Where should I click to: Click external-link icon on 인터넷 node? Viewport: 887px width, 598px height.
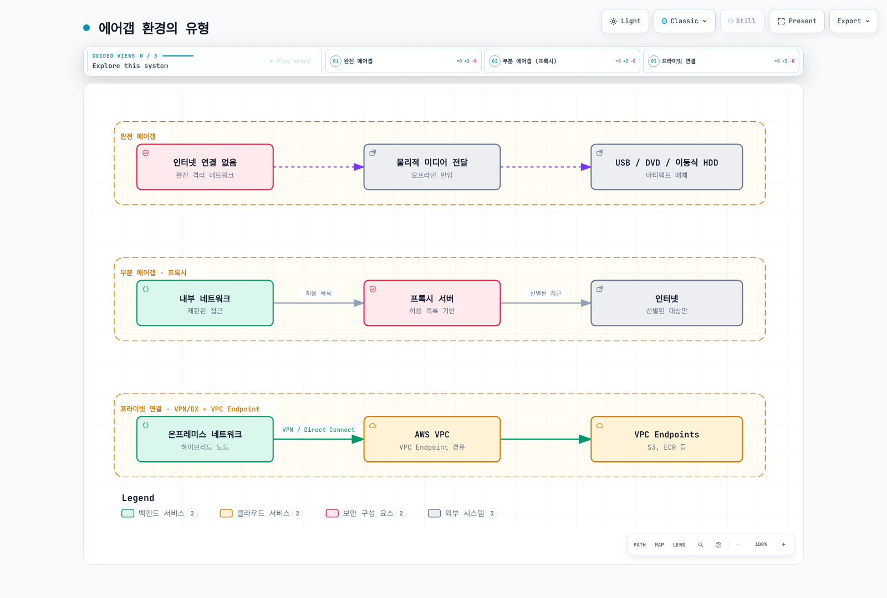pos(600,289)
